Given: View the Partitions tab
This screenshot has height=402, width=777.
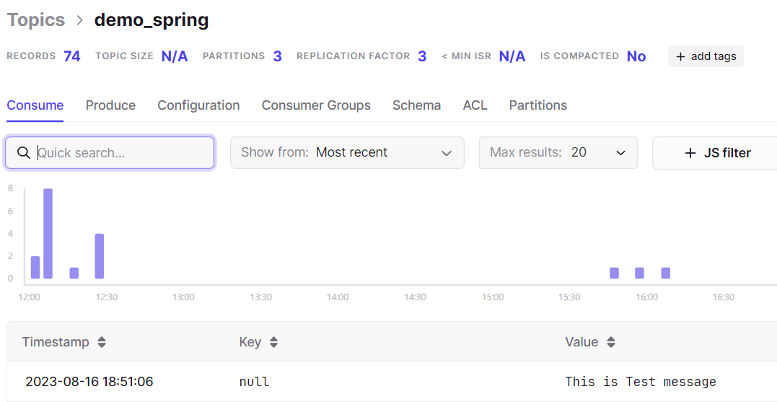Looking at the screenshot, I should (538, 105).
